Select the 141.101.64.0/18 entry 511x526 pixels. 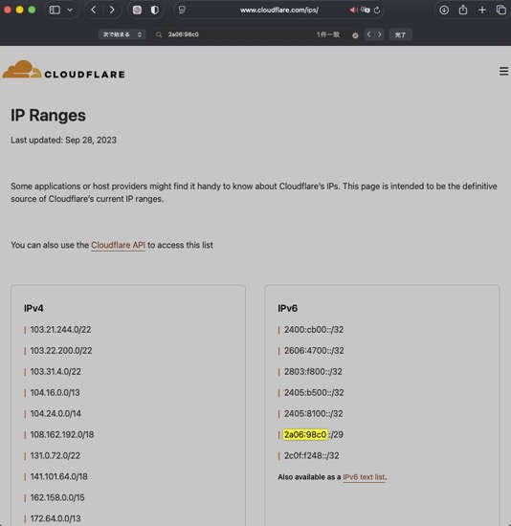tap(58, 476)
